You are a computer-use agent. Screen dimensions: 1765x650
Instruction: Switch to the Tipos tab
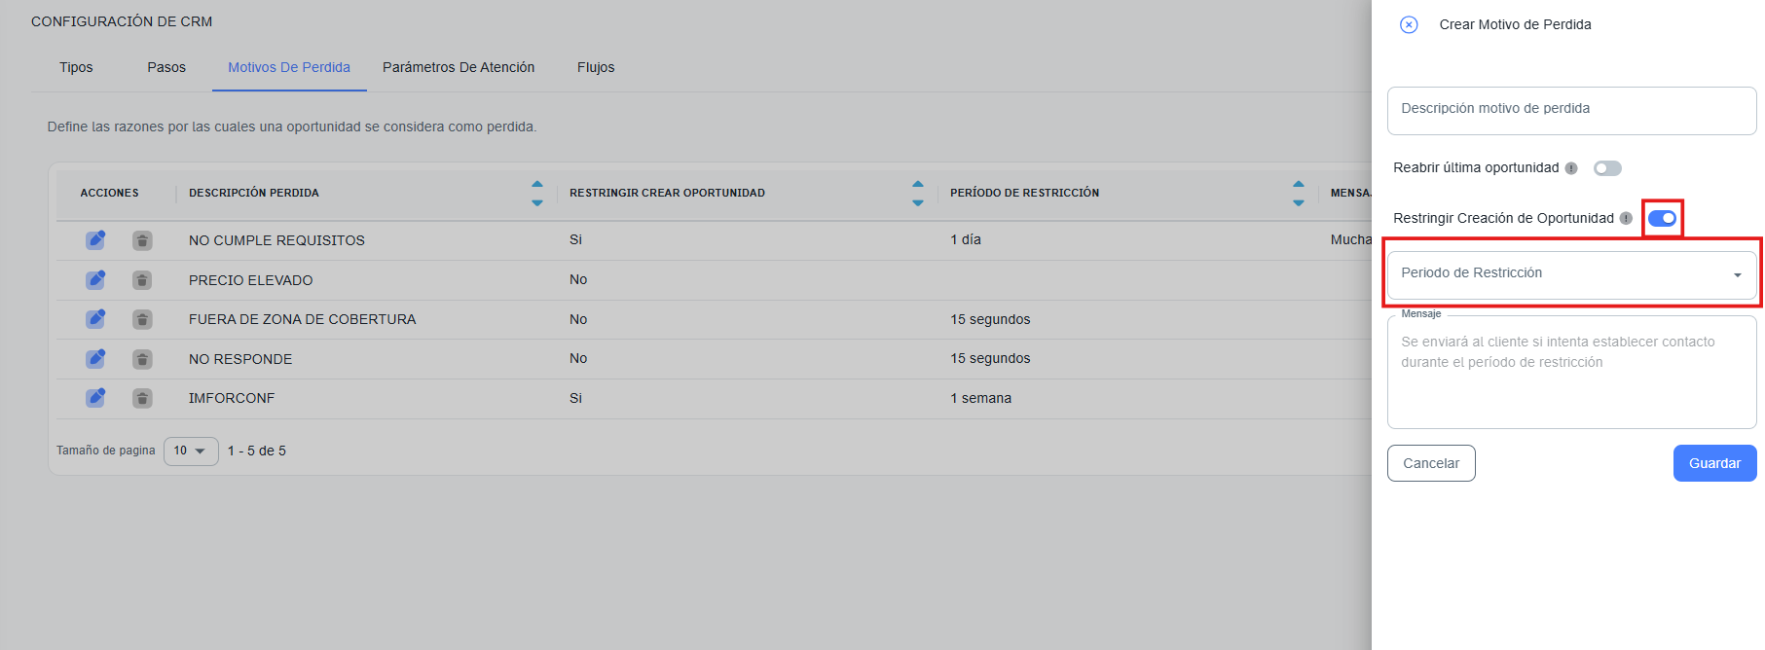tap(76, 67)
